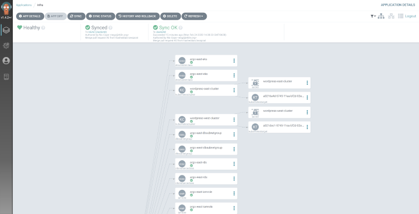
Task: Click KC icon of wordpress-east-cluster node
Action: pos(182,90)
